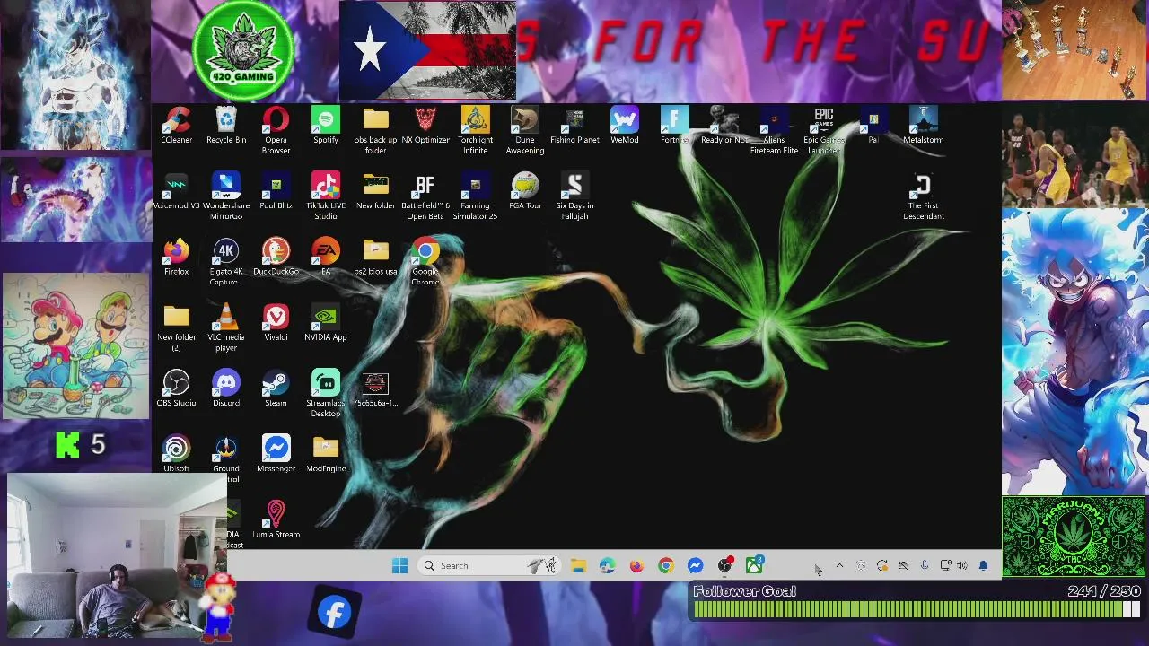Open Aliens Fireteam Elite shortcut
1149x646 pixels.
(x=774, y=130)
